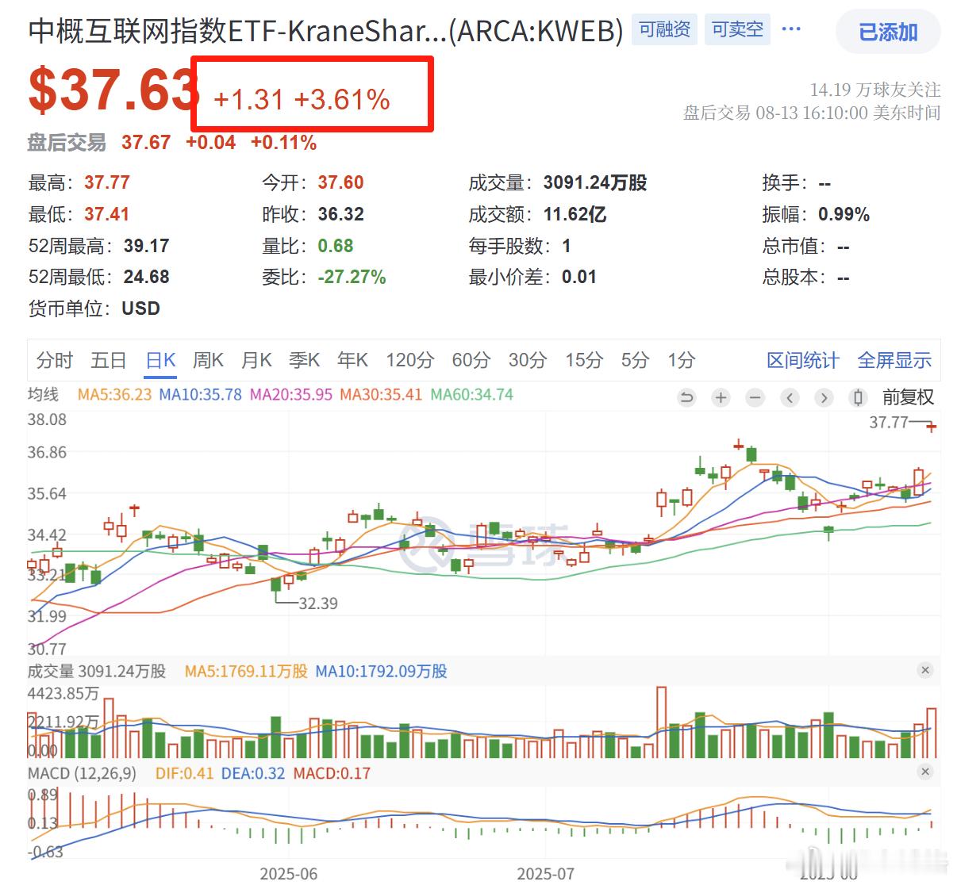Viewport: 957px width, 885px height.
Task: Open 区间统计 range statistics
Action: pyautogui.click(x=803, y=360)
